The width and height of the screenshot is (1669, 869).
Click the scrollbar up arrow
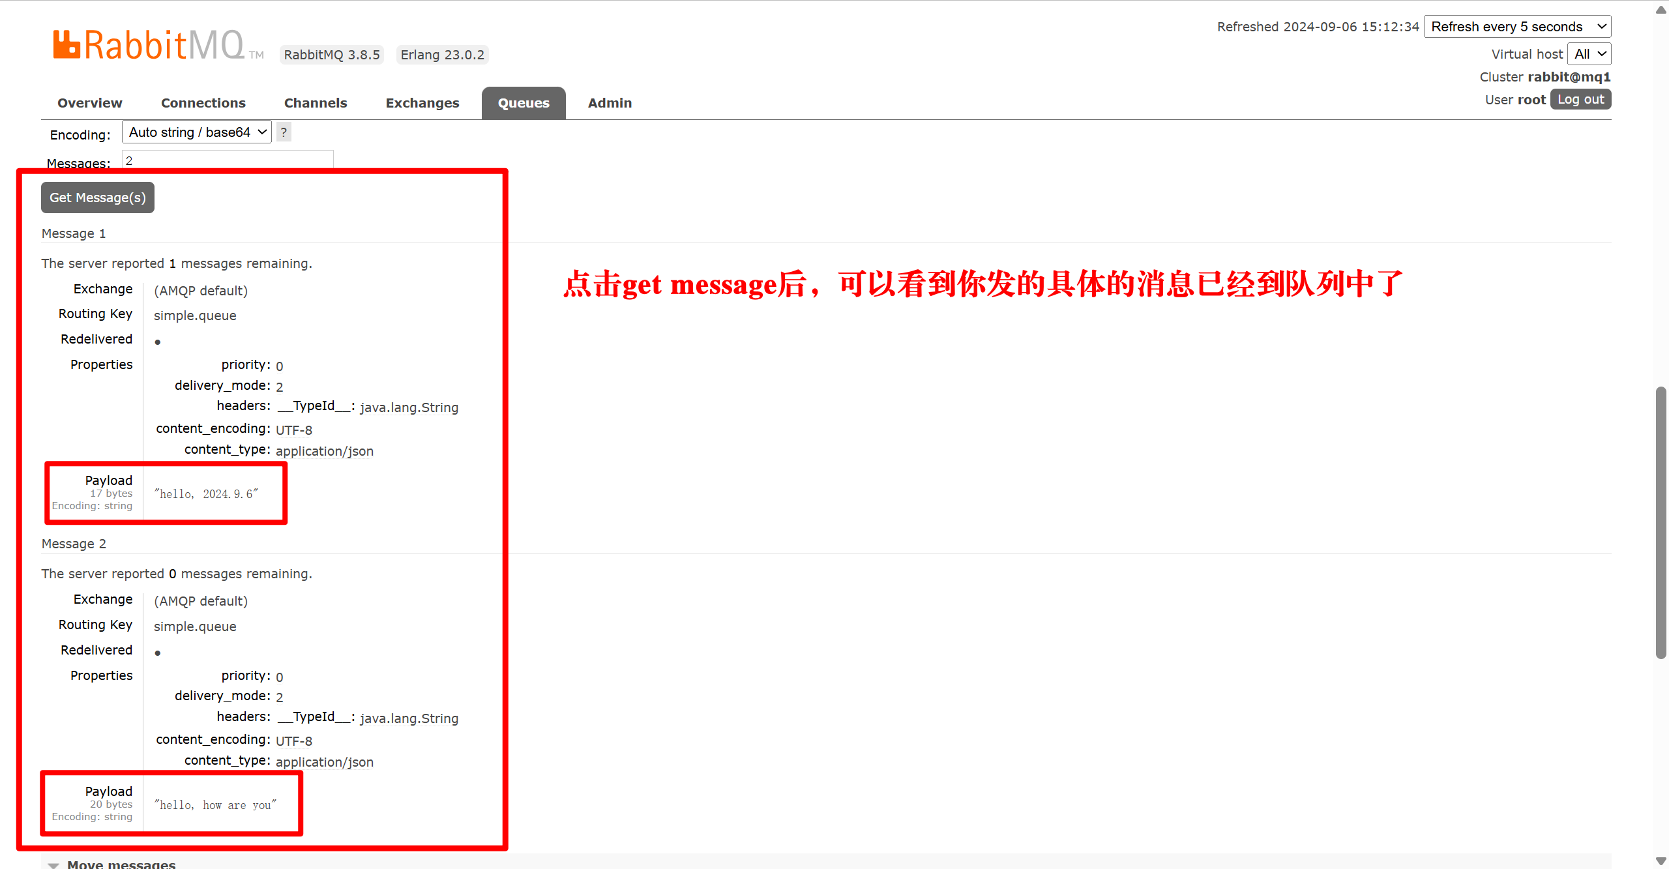point(1661,8)
